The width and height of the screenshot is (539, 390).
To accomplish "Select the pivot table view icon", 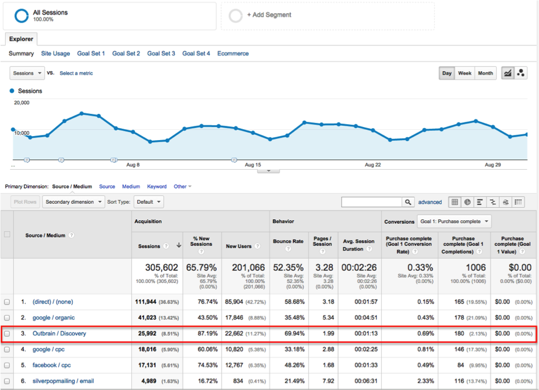I will pos(518,202).
